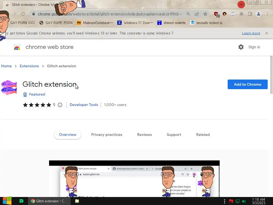Click the extension preview screenshot
The height and width of the screenshot is (205, 273).
pyautogui.click(x=134, y=179)
